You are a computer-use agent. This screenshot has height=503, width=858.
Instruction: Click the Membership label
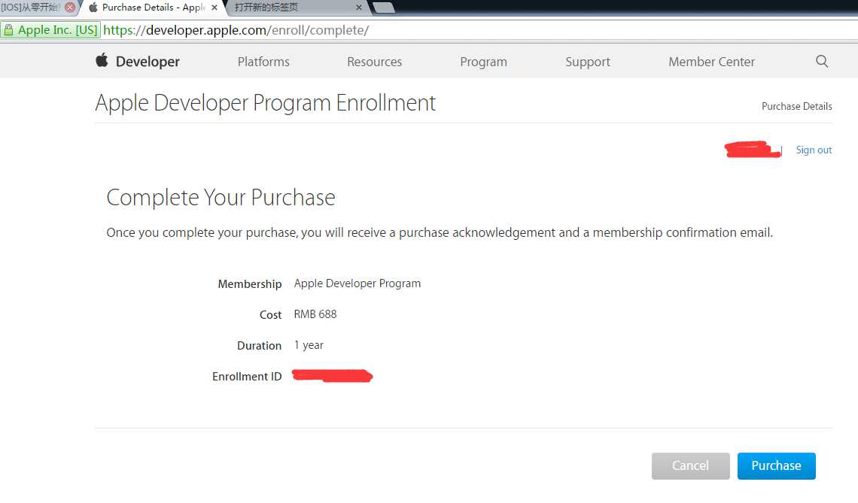(250, 284)
